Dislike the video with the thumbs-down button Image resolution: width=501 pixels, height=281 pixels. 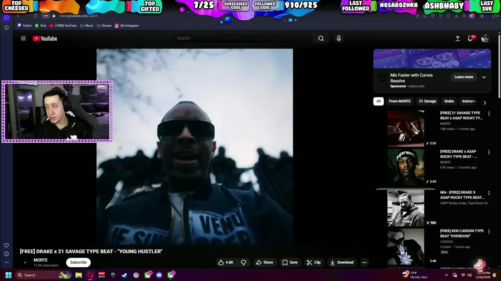point(243,262)
